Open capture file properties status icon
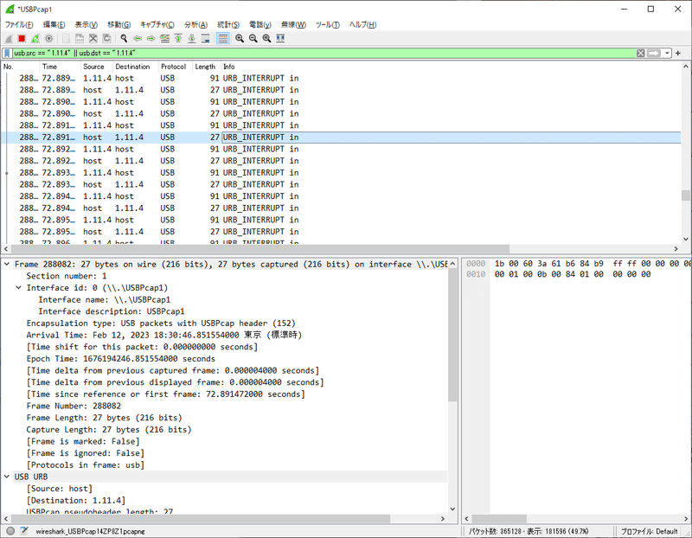The image size is (692, 538). pyautogui.click(x=24, y=531)
